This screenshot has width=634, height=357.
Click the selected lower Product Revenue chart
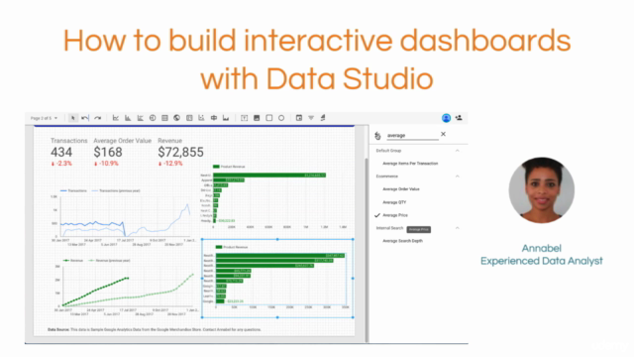[x=277, y=279]
